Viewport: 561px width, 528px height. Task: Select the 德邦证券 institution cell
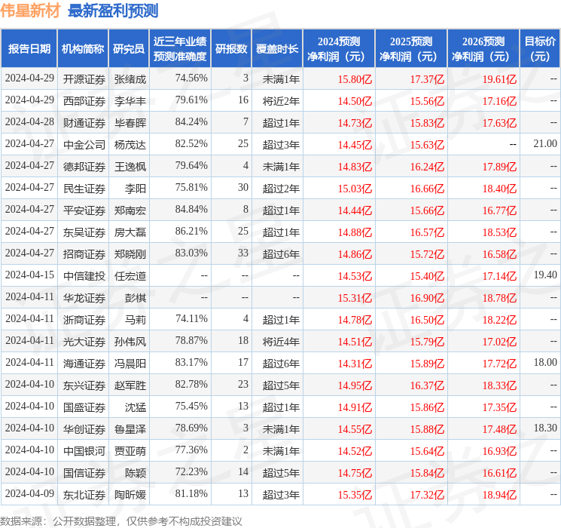(x=84, y=167)
